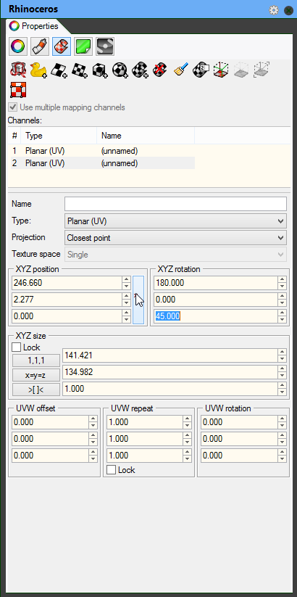Delete mapping with the red X icon
Viewport: 297px width, 597px height.
(x=161, y=70)
